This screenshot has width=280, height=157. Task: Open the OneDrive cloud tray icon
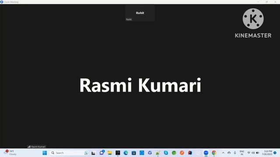pyautogui.click(x=229, y=153)
